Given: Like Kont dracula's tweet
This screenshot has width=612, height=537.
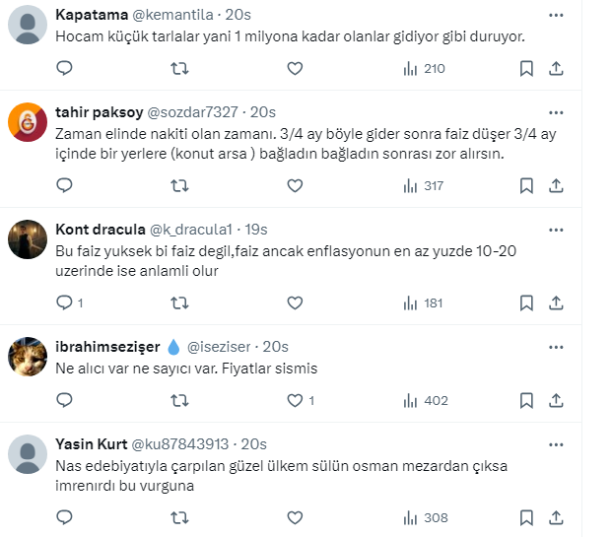Looking at the screenshot, I should click(295, 302).
